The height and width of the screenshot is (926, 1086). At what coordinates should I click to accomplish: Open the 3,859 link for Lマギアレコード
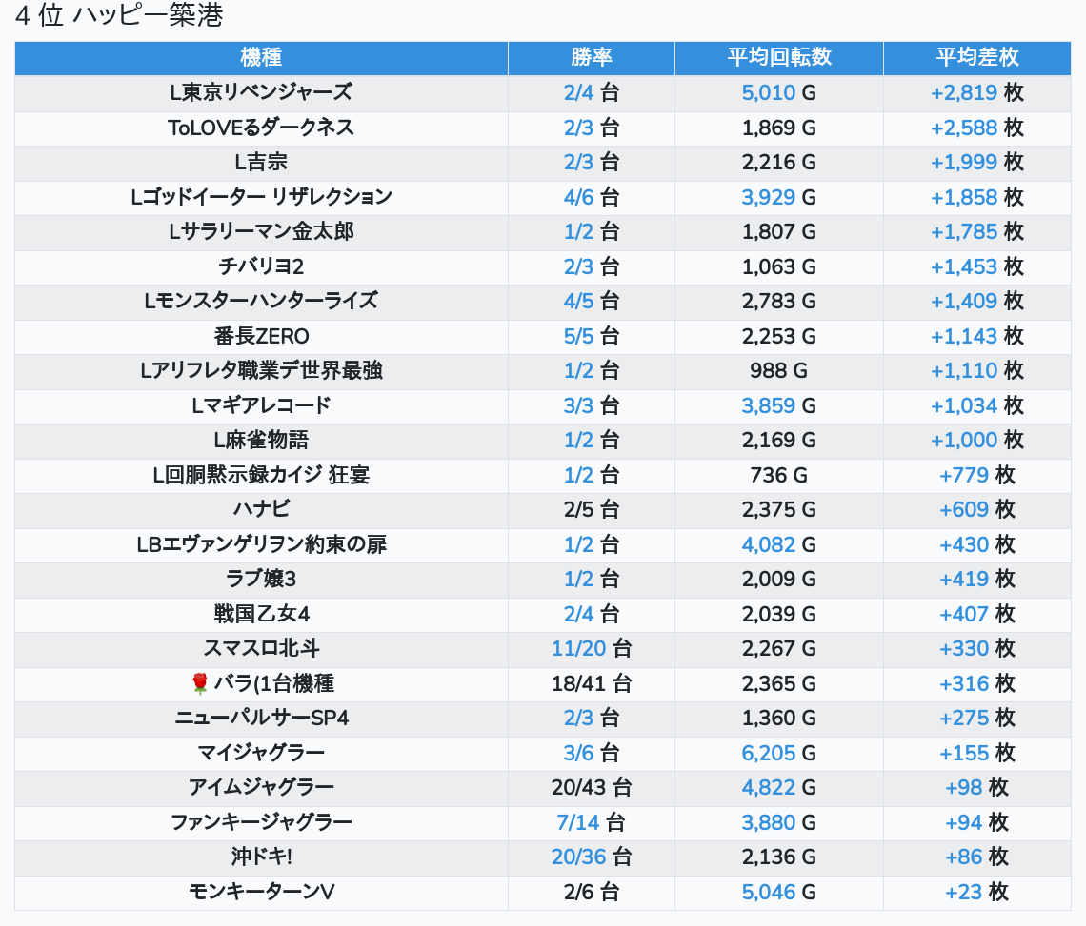[768, 405]
